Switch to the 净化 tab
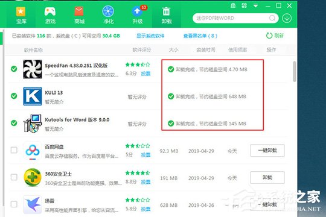Image resolution: width=326 pixels, height=217 pixels. point(108,15)
